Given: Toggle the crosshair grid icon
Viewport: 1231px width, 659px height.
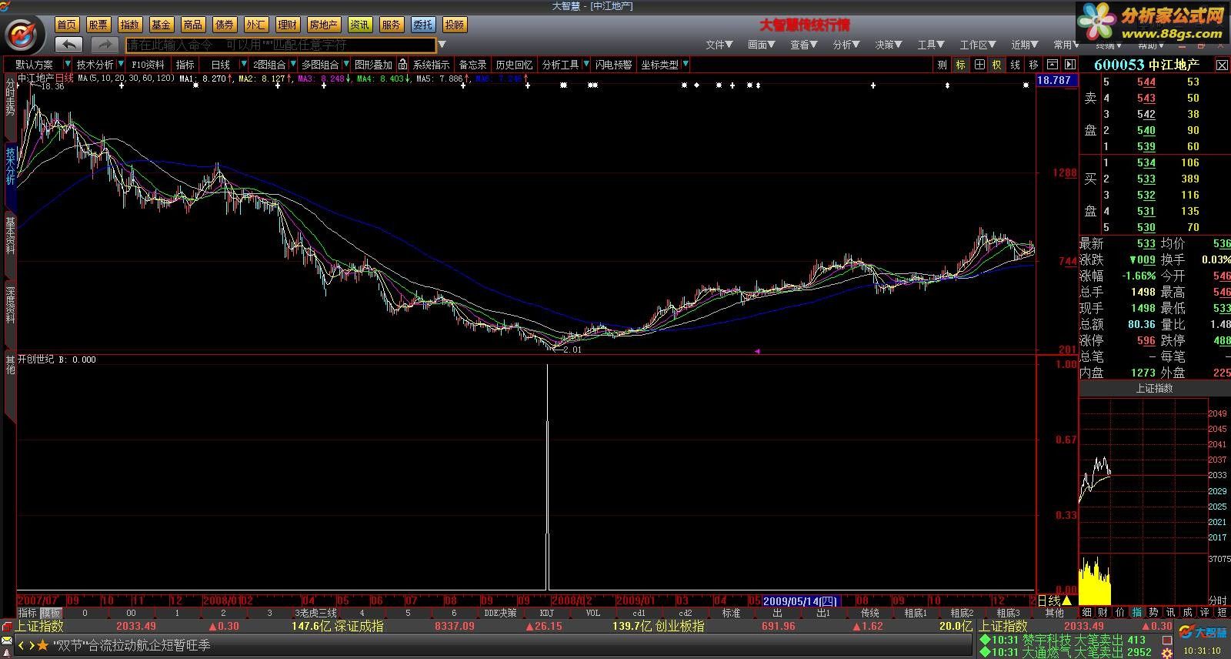Looking at the screenshot, I should [x=979, y=65].
